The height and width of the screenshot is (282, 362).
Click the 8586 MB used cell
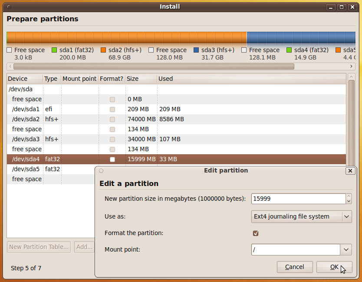pyautogui.click(x=171, y=119)
